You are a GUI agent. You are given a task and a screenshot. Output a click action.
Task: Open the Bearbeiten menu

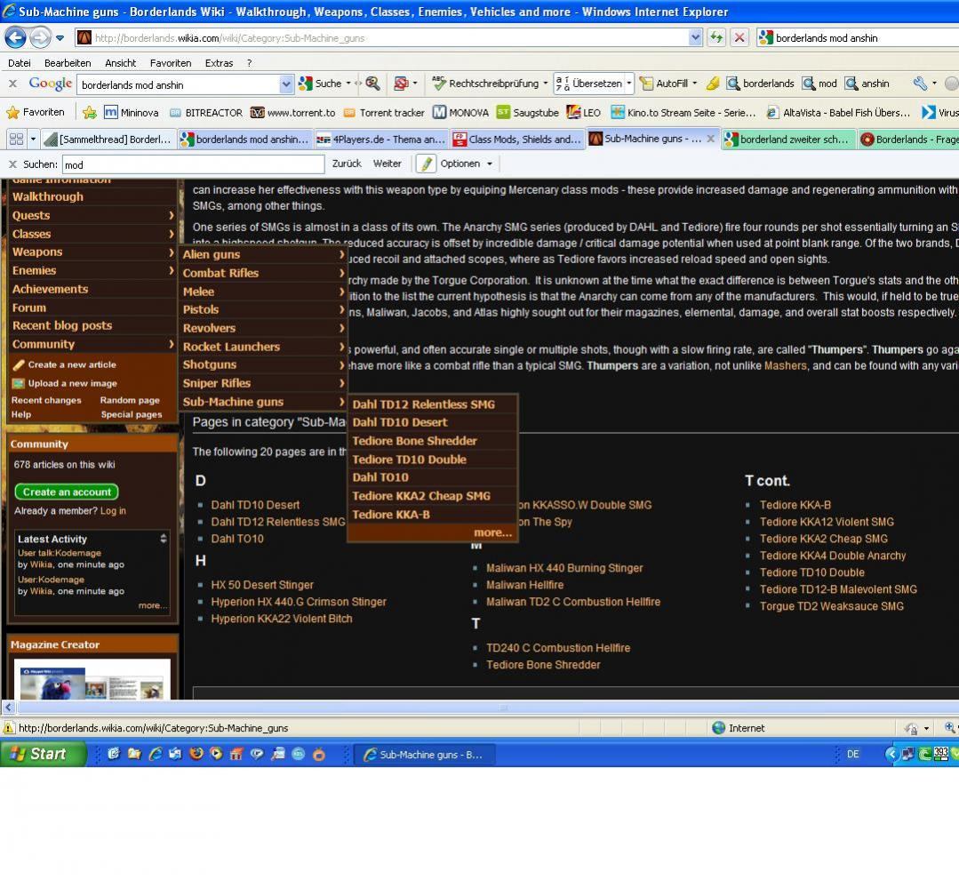68,63
